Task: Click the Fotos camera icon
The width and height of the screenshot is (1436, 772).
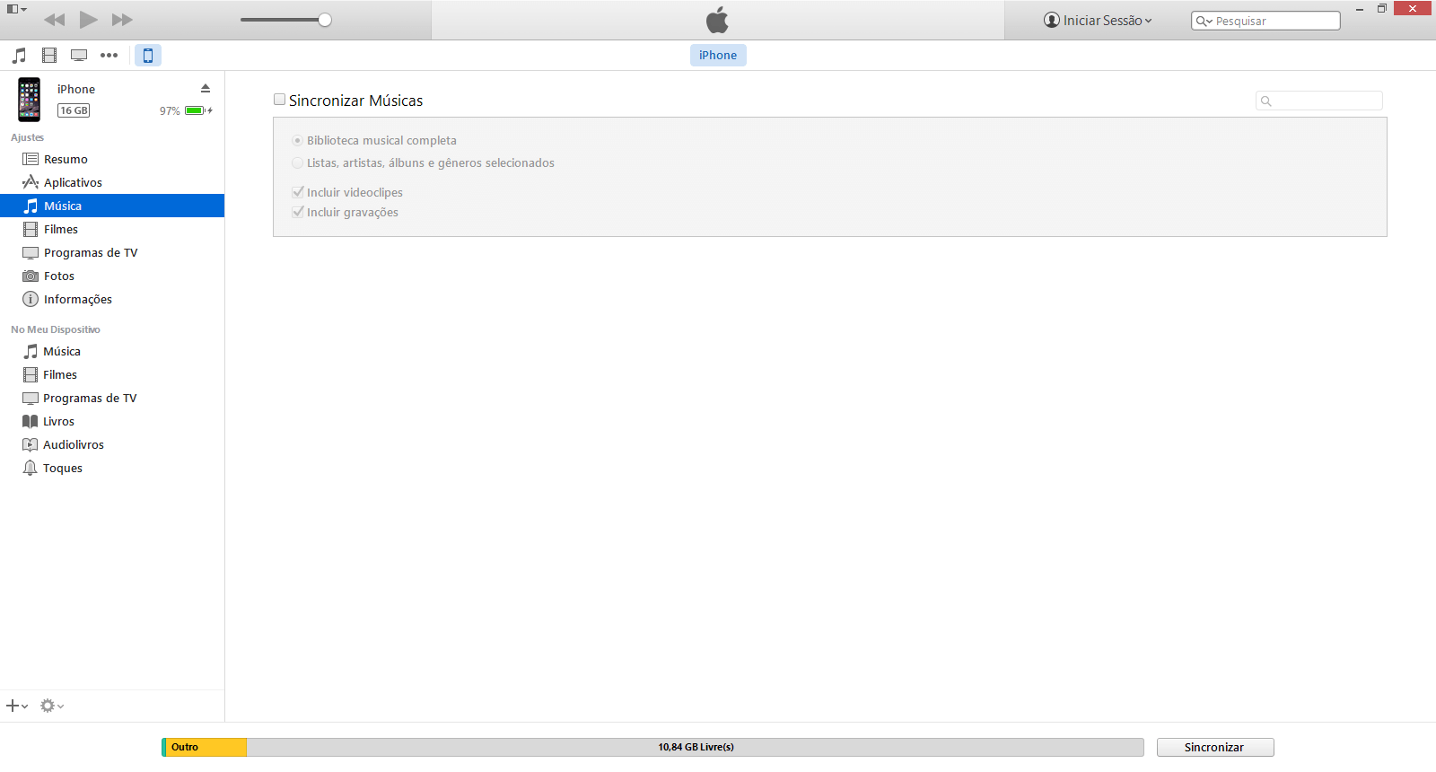Action: click(x=31, y=276)
